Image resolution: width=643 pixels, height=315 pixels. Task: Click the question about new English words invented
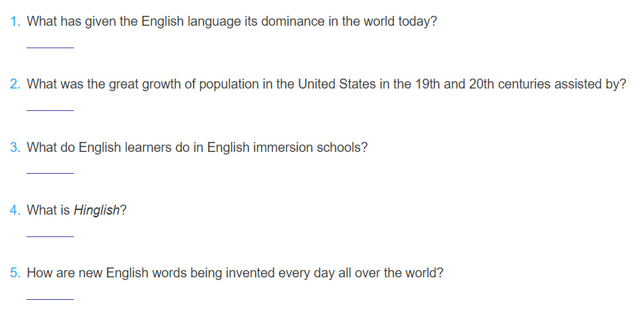(235, 273)
